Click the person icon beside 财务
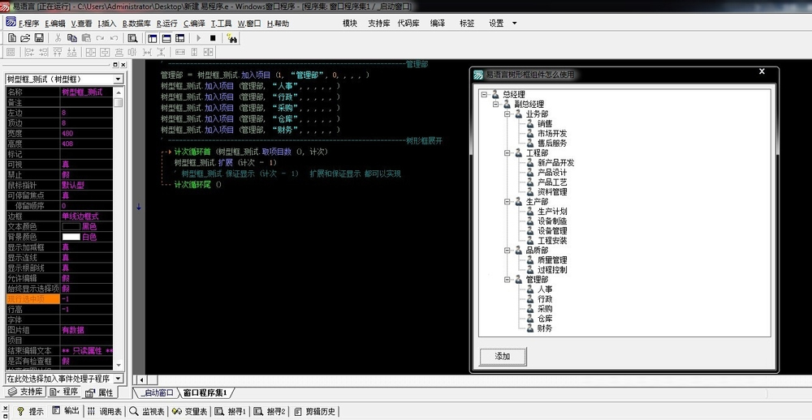The height and width of the screenshot is (420, 812). (x=529, y=328)
